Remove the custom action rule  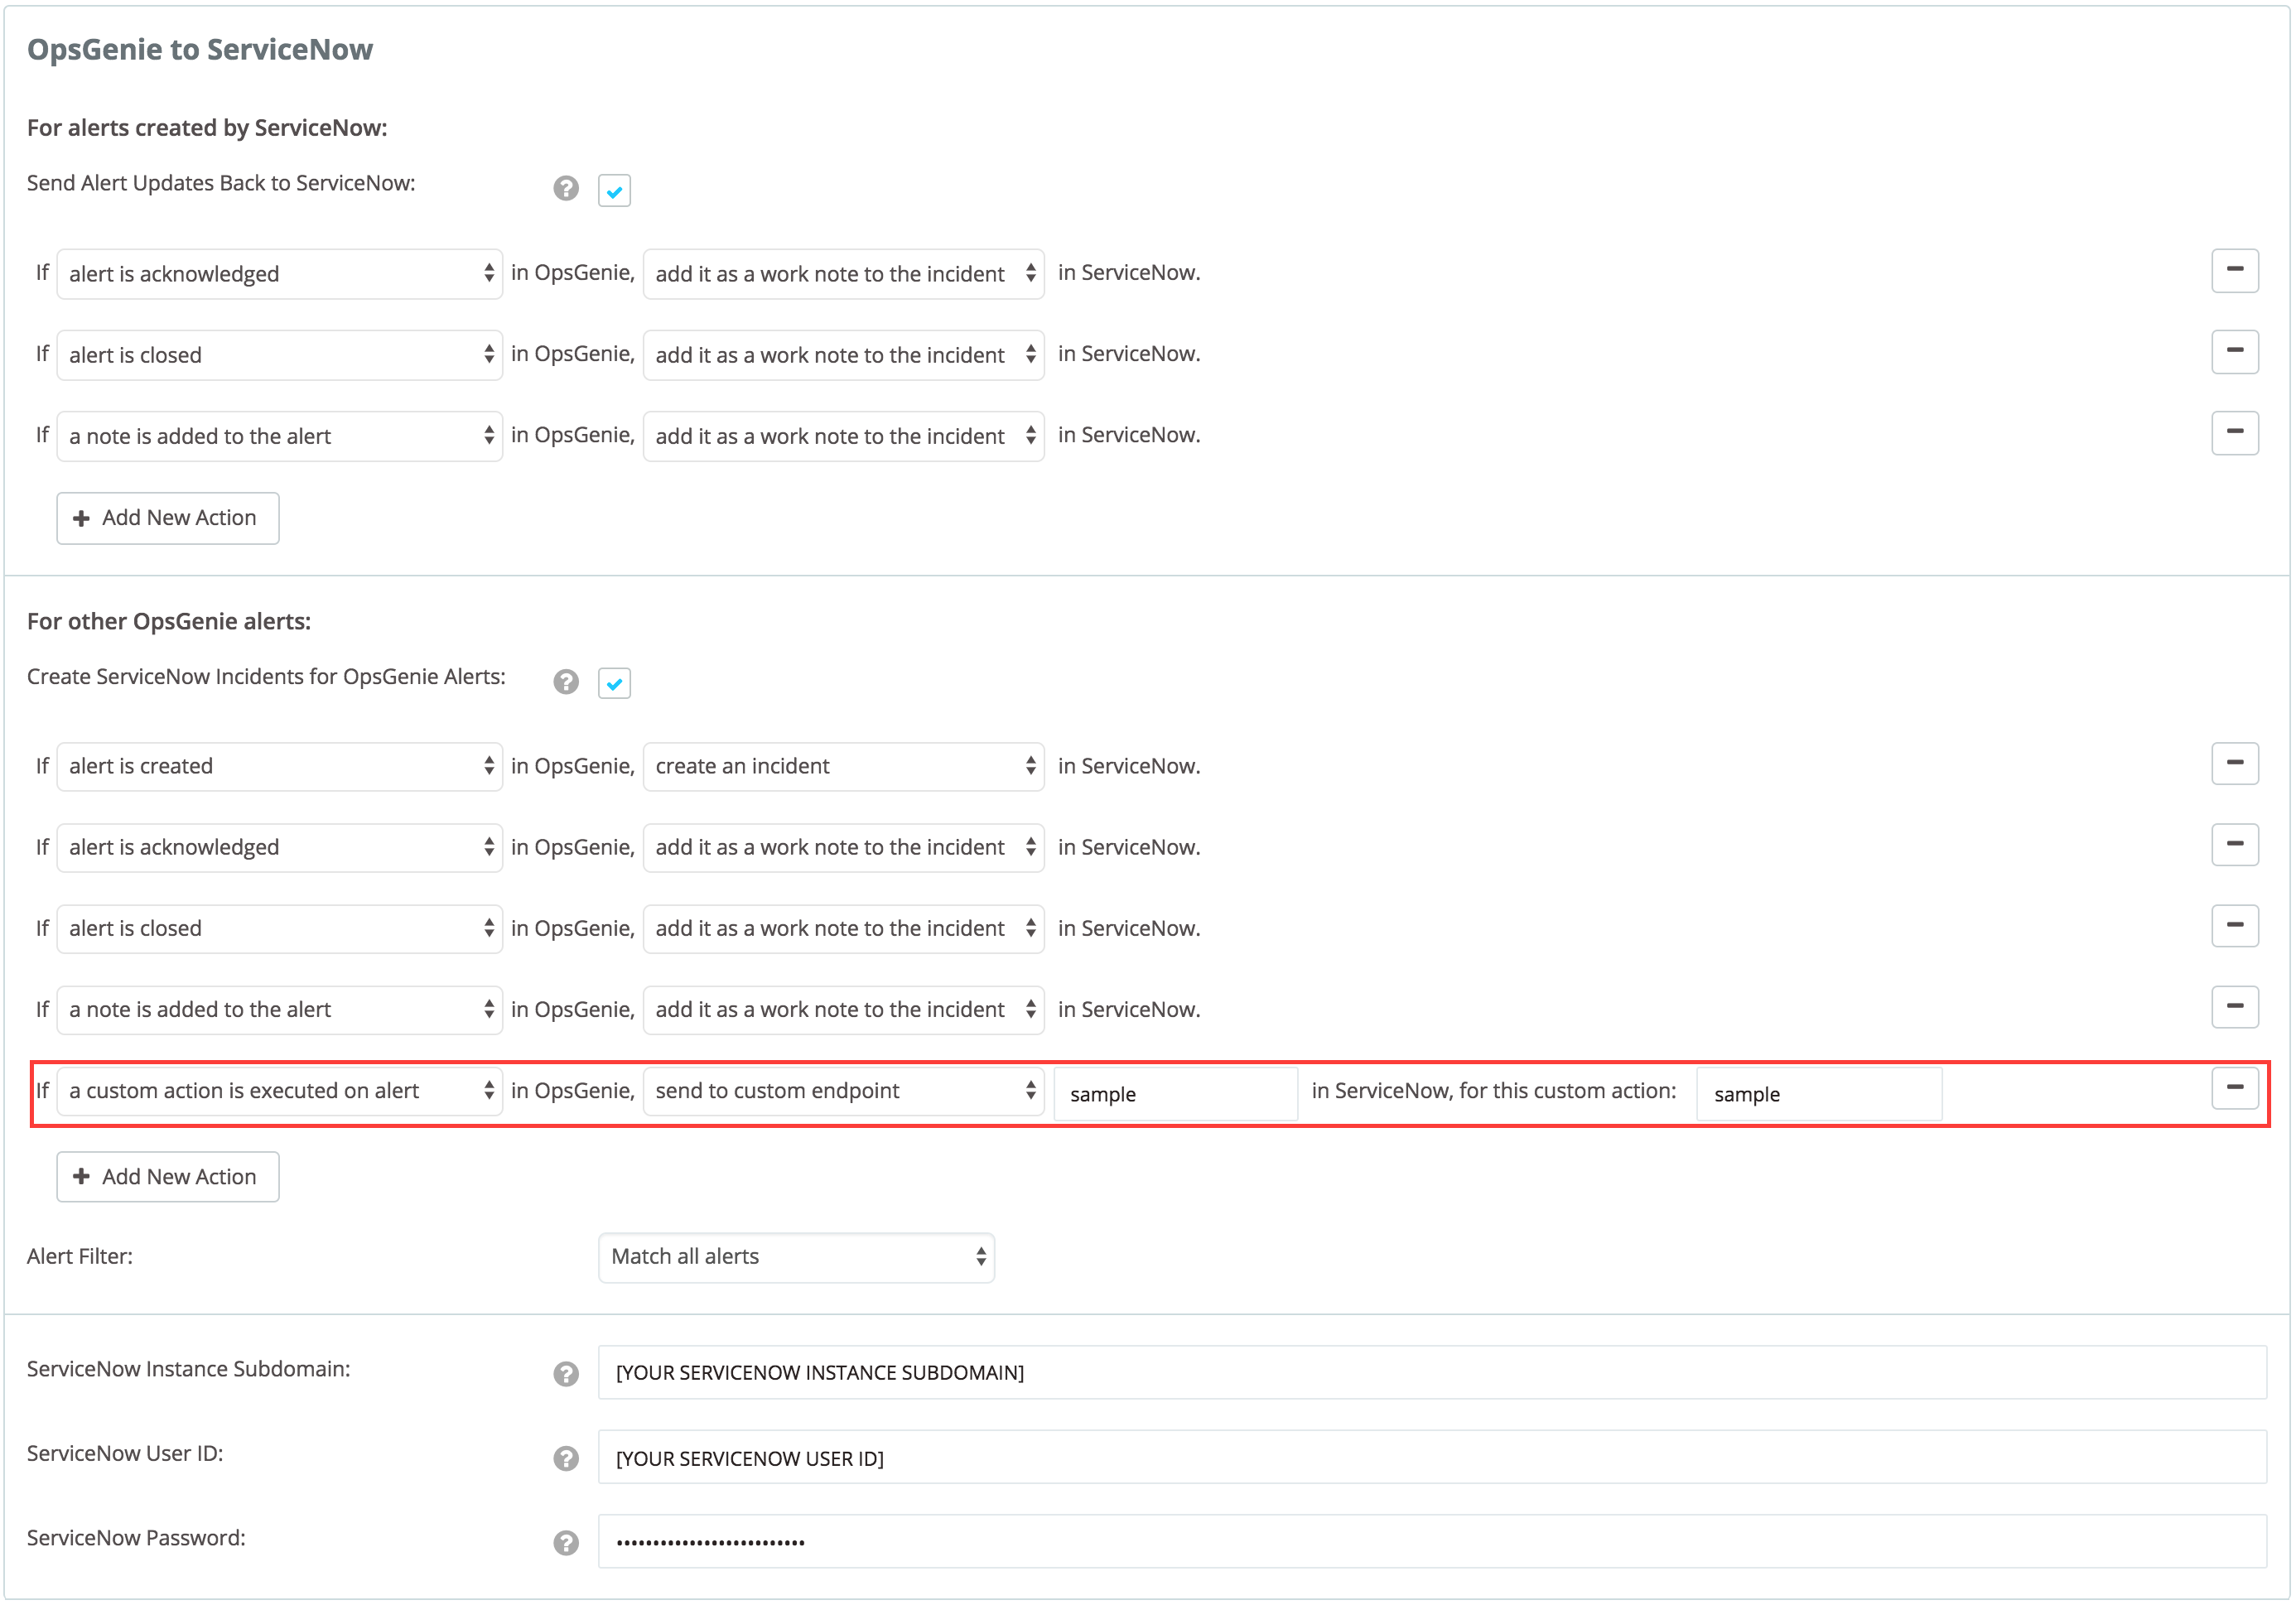(x=2235, y=1088)
